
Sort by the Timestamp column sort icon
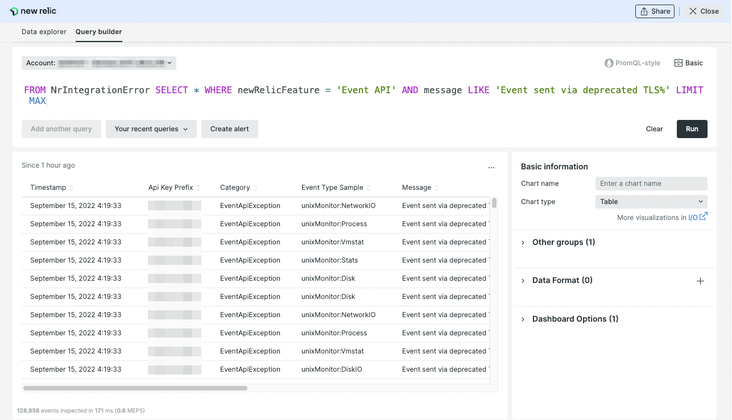coord(71,188)
